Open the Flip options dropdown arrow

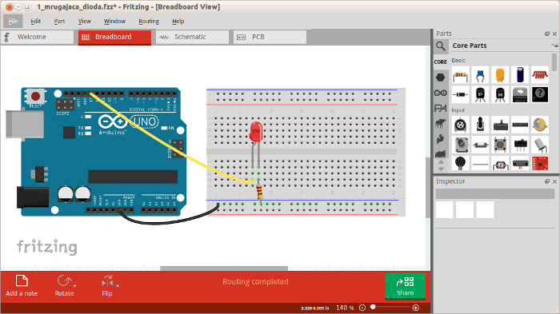(x=118, y=286)
